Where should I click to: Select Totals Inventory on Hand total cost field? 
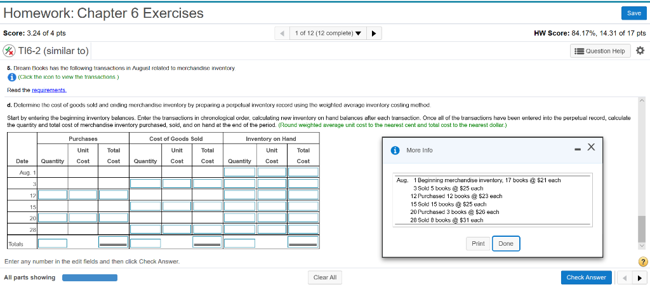click(x=303, y=242)
